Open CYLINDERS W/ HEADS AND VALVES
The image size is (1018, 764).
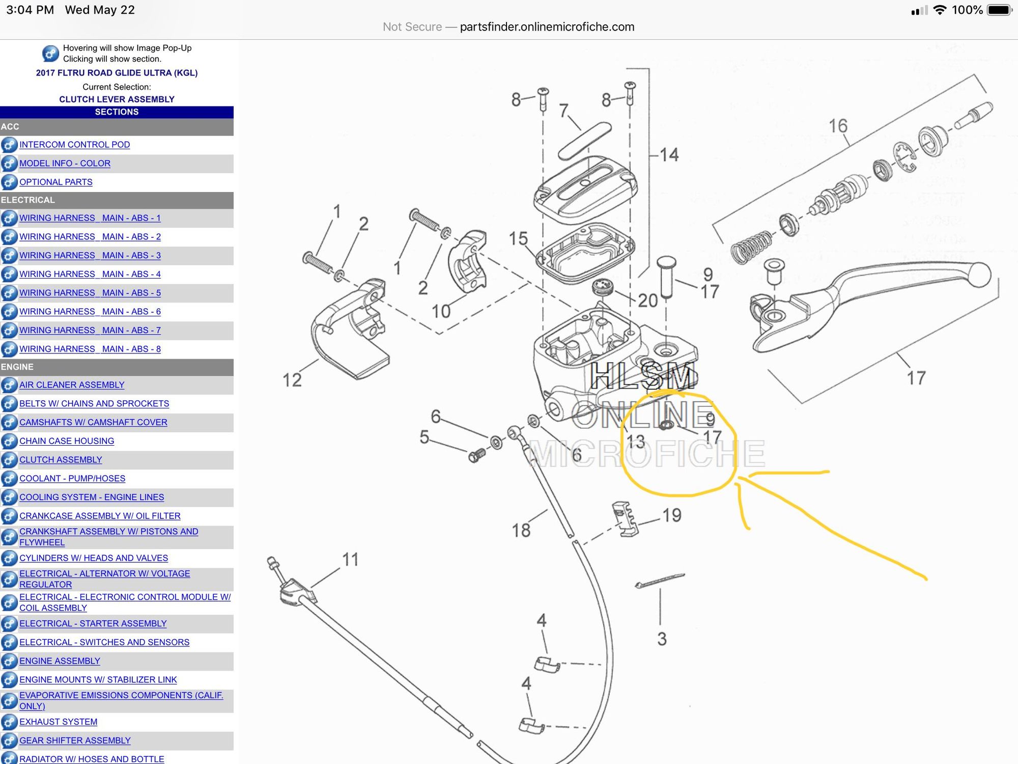coord(94,558)
